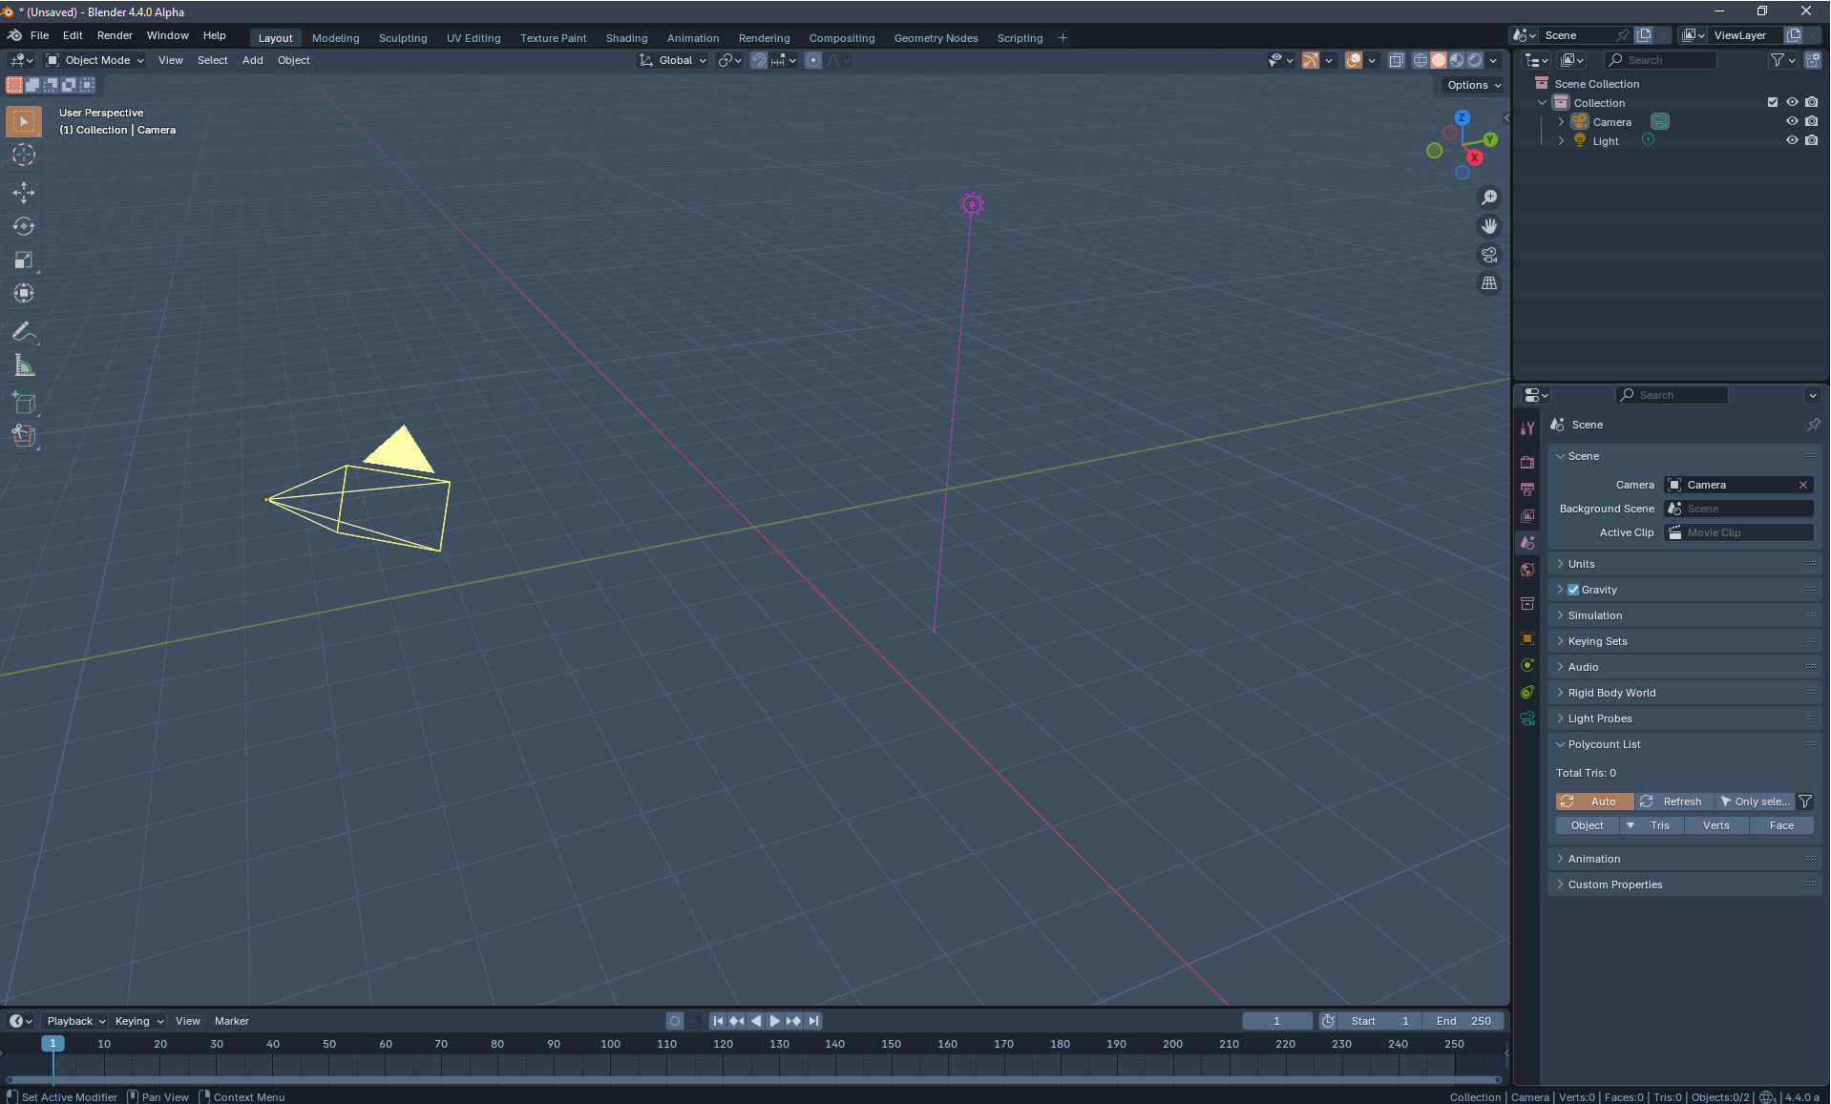The width and height of the screenshot is (1831, 1104).
Task: Open the World properties tab icon
Action: tap(1527, 570)
